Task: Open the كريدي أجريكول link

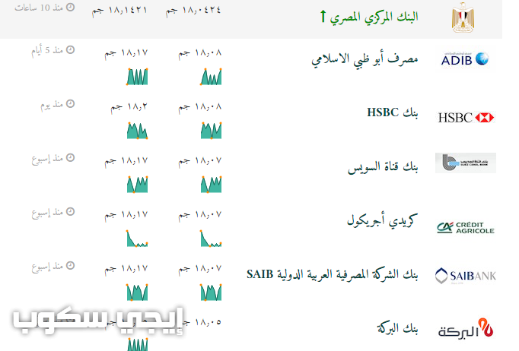Action: tap(382, 220)
